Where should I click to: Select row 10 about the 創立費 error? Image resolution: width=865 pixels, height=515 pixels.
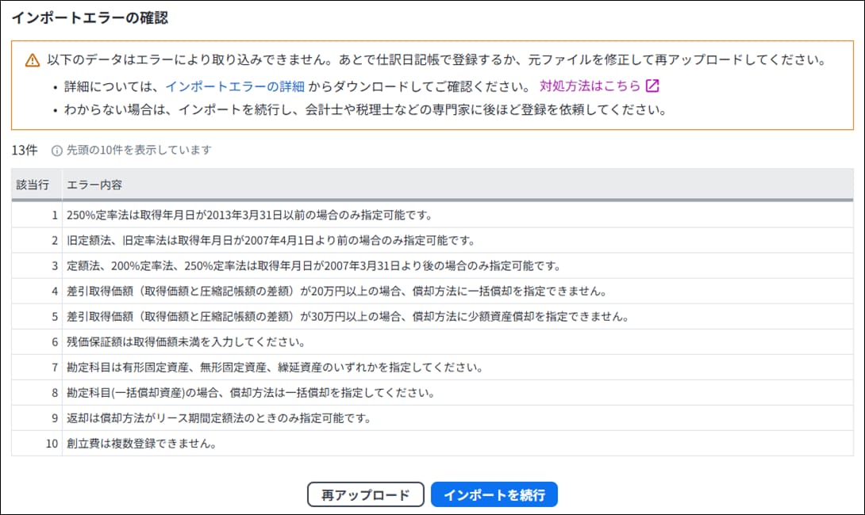(x=432, y=443)
